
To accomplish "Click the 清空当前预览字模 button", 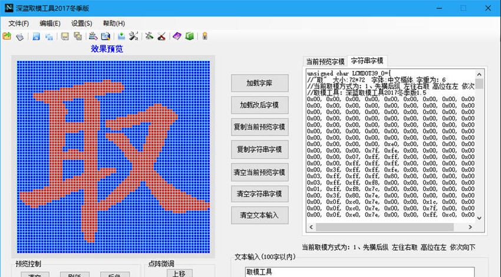I will pyautogui.click(x=259, y=172).
